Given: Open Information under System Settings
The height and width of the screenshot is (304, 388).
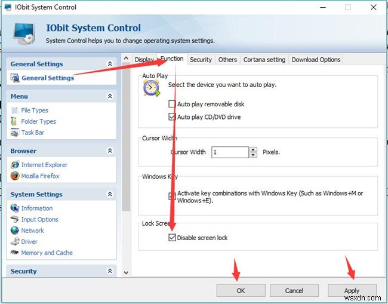Looking at the screenshot, I should tap(37, 208).
